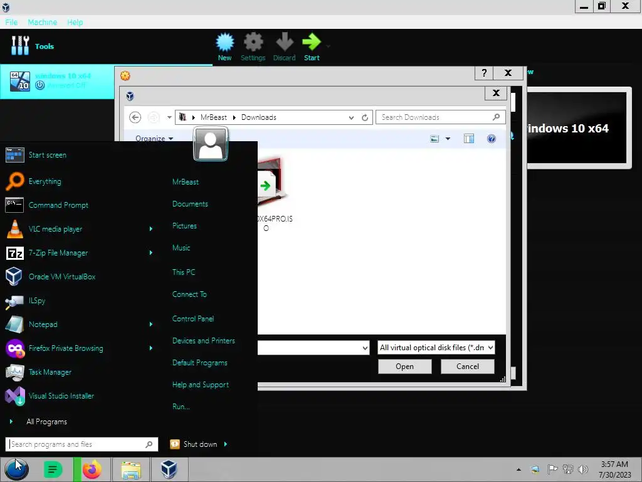Click the question mark help button
This screenshot has width=642, height=482.
click(485, 73)
